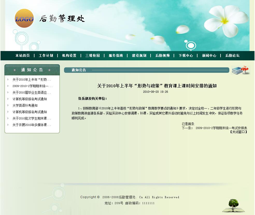Click arrow bullet beside 关于开展2010年多媒体课
Viewport: 255px width, 215px height.
8,125
